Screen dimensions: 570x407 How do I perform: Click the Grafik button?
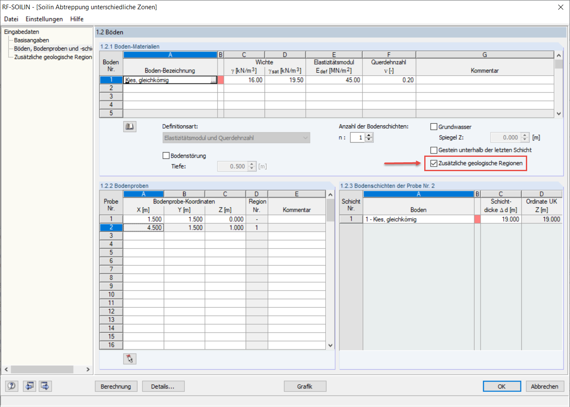(305, 386)
